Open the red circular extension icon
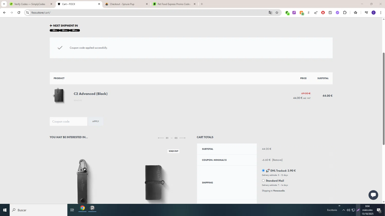 323,13
